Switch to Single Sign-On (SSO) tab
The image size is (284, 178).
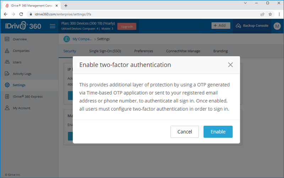pyautogui.click(x=105, y=51)
